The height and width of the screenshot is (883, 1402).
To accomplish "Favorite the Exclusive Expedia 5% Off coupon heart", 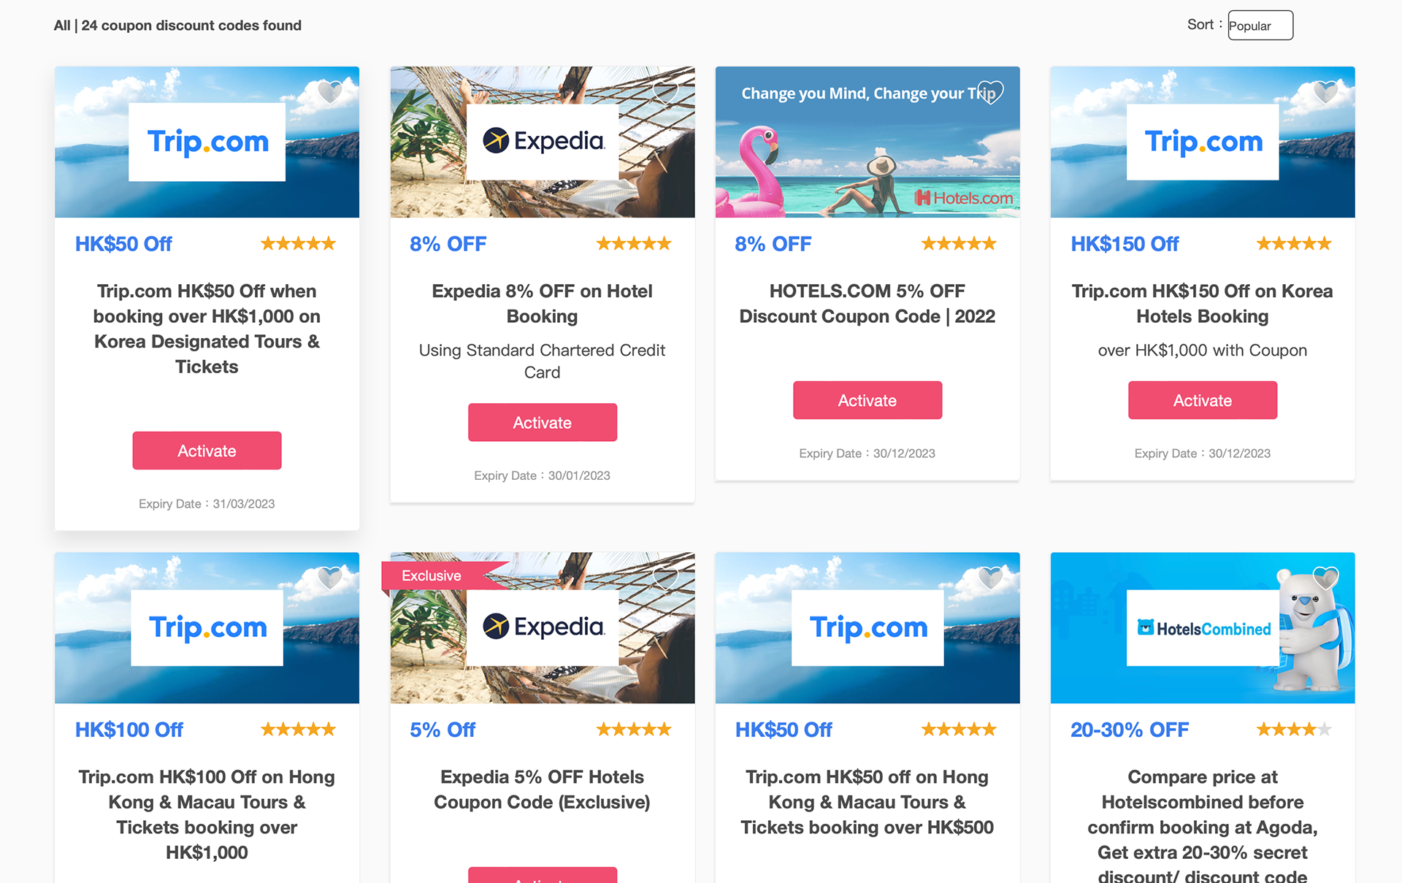I will click(x=665, y=578).
